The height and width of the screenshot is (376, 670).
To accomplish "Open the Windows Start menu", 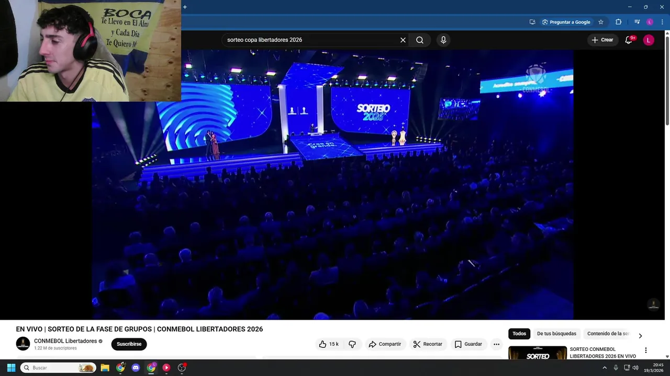I will click(11, 368).
